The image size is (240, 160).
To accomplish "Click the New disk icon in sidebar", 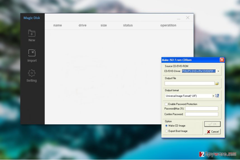I will 32,34.
